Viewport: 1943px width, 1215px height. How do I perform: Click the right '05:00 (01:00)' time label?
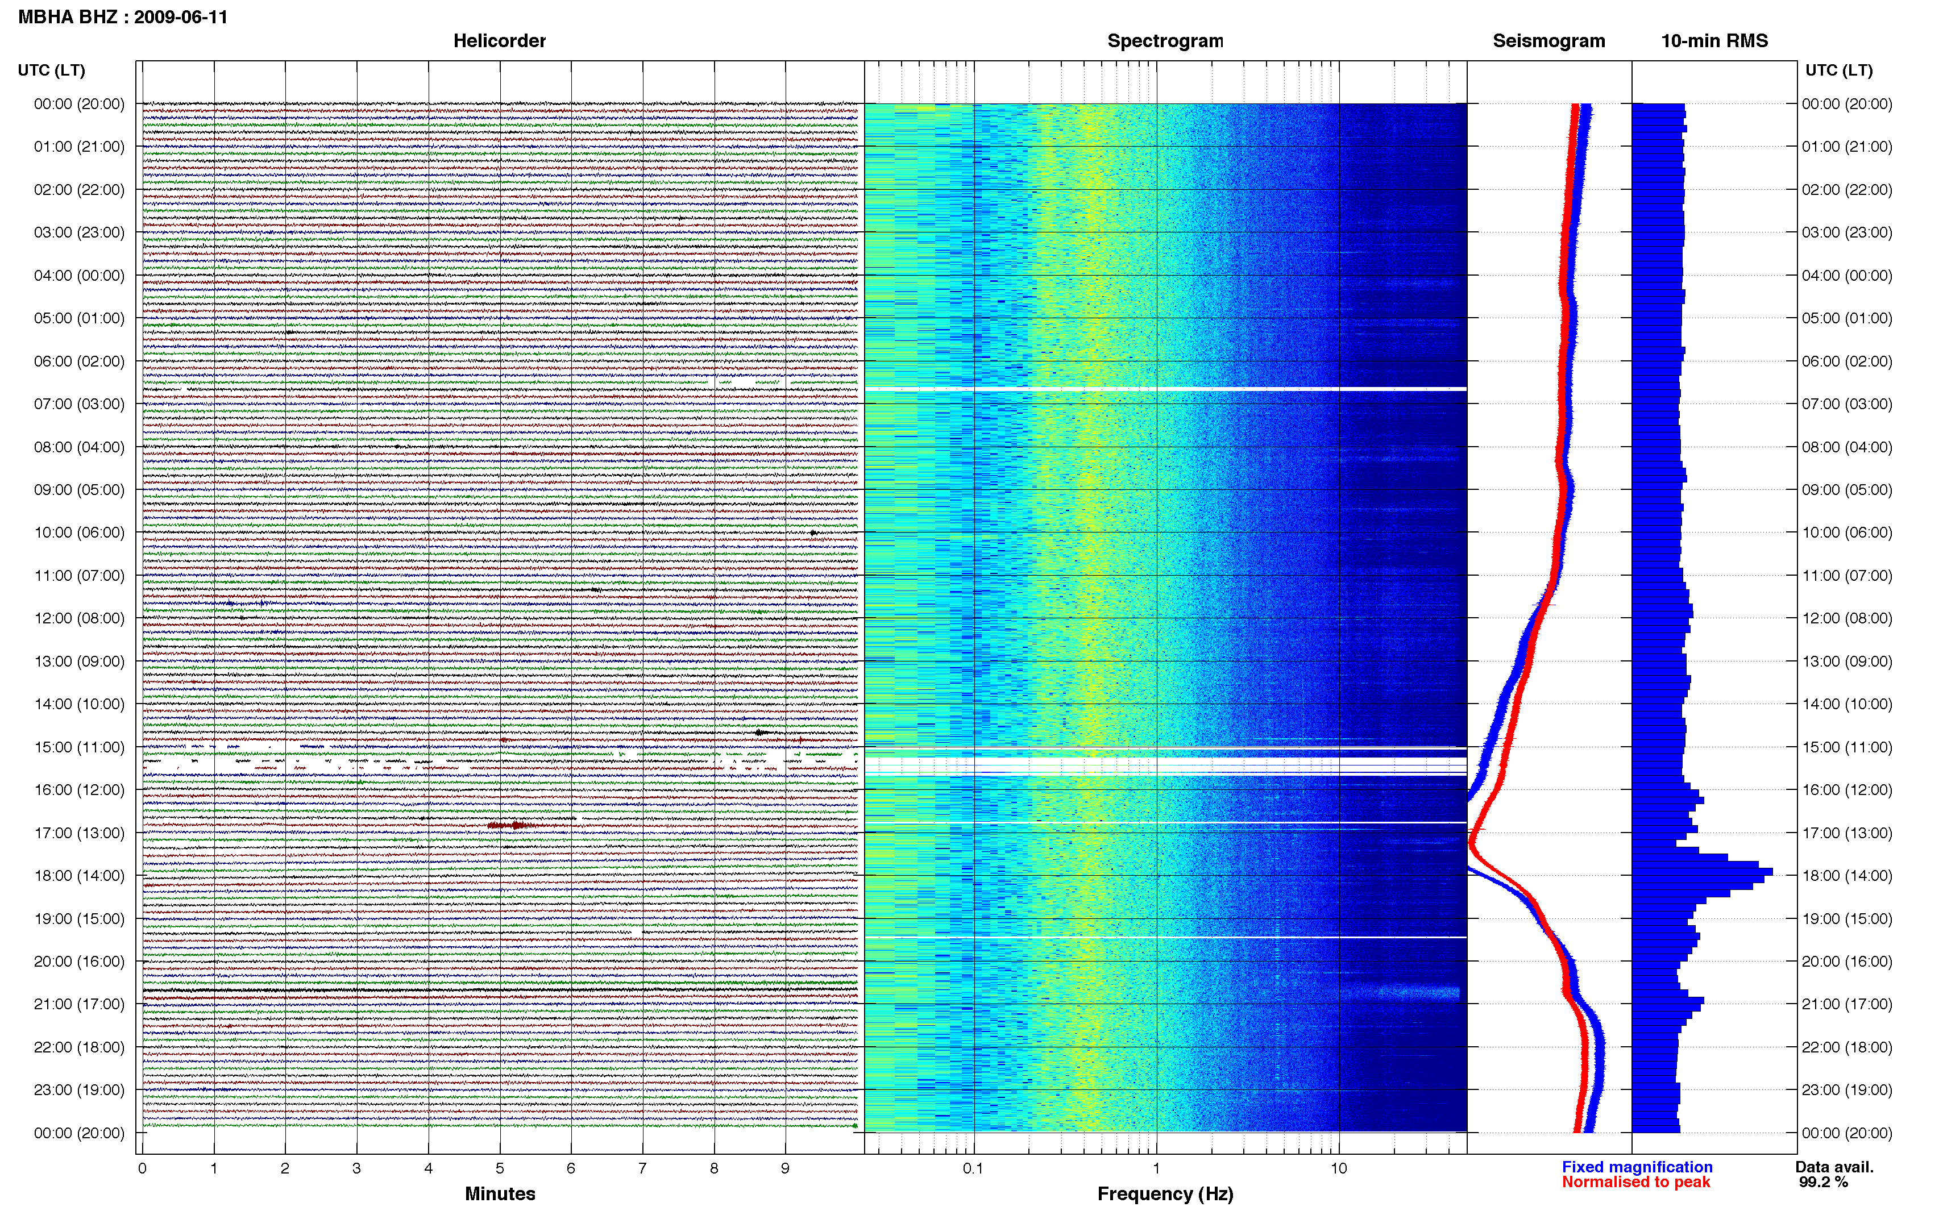pos(1846,318)
